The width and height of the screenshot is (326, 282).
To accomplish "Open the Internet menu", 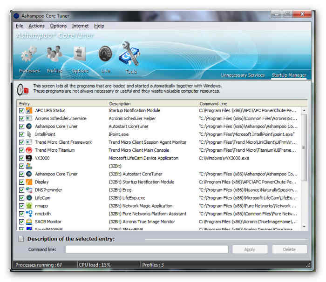I will coord(80,26).
